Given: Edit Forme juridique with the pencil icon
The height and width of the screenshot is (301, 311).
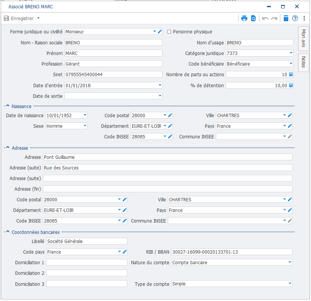Looking at the screenshot, I should coord(160,32).
